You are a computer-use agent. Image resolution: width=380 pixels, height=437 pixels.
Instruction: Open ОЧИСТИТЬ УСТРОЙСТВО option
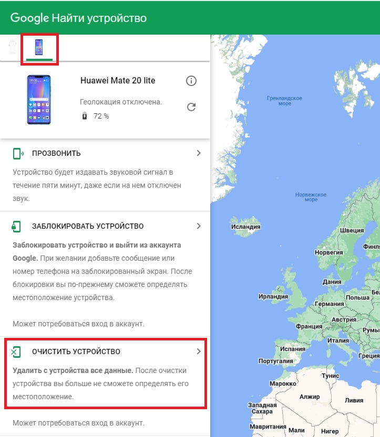pos(105,351)
